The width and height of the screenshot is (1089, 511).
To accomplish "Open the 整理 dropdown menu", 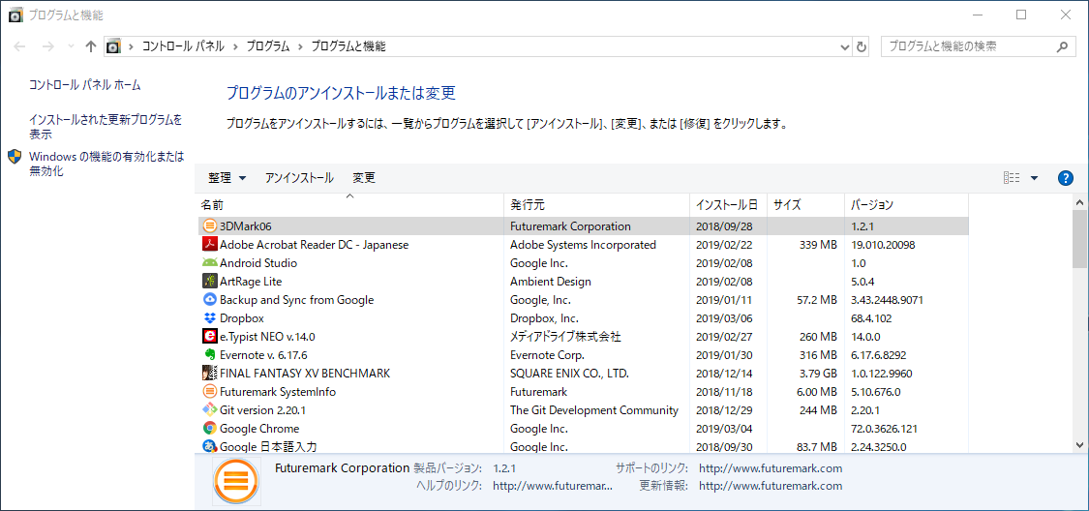I will pyautogui.click(x=227, y=178).
